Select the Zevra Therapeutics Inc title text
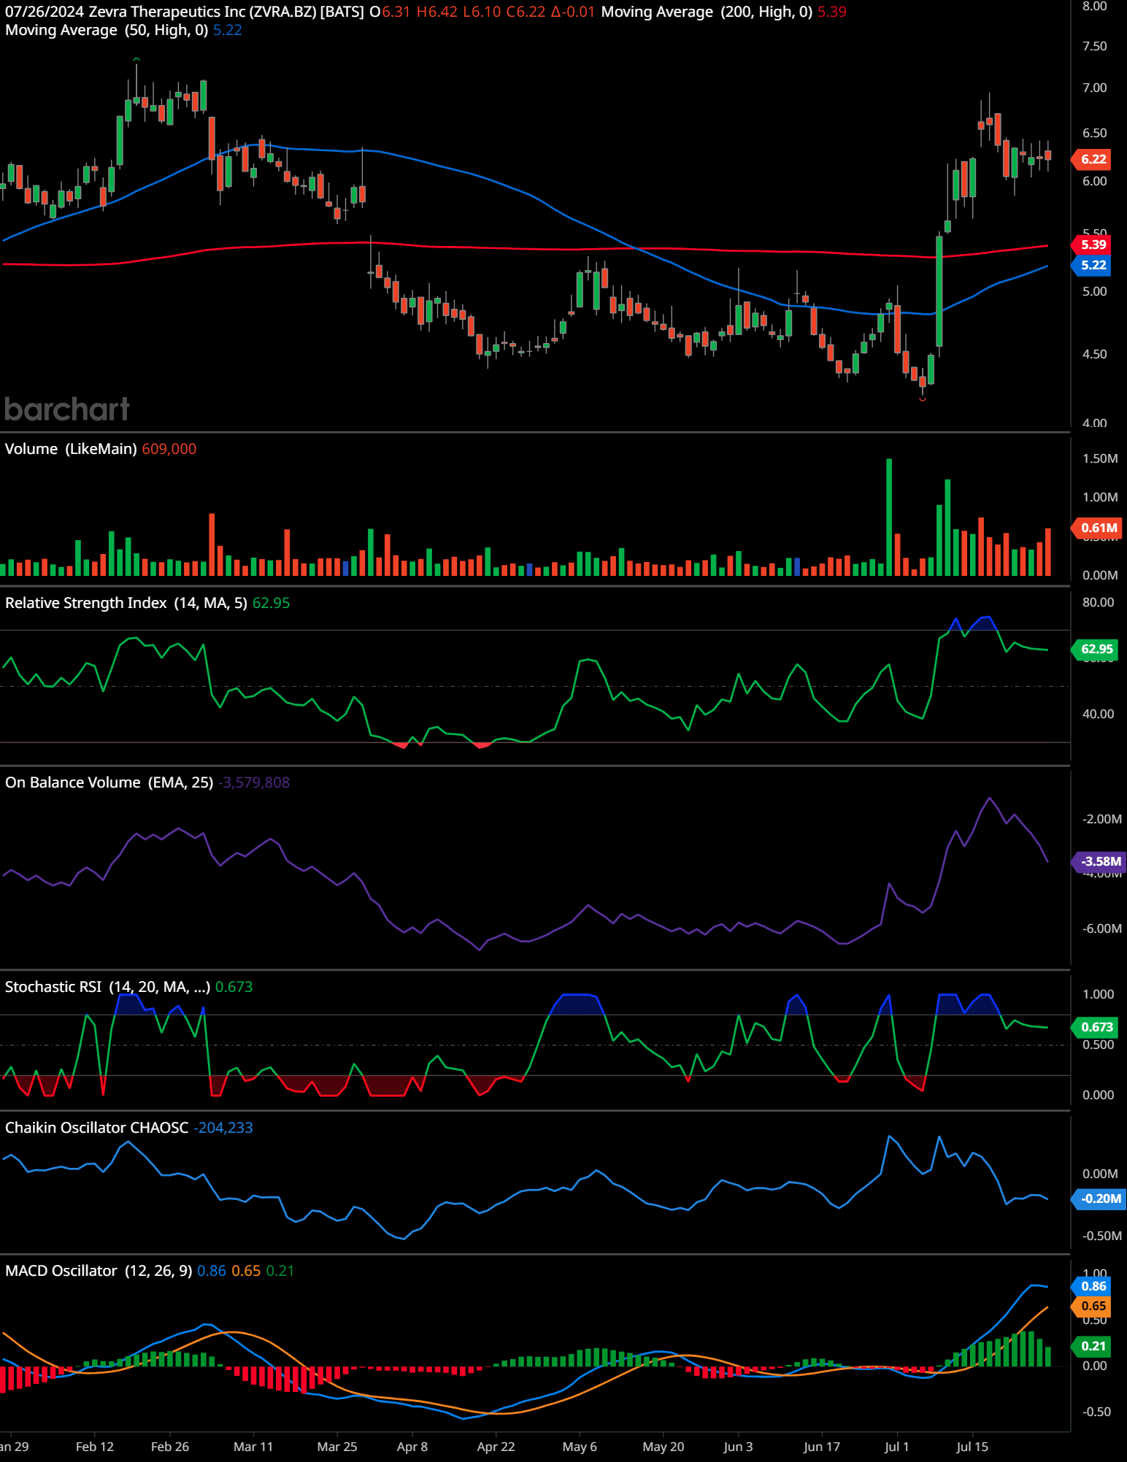Image resolution: width=1127 pixels, height=1462 pixels. tap(166, 12)
